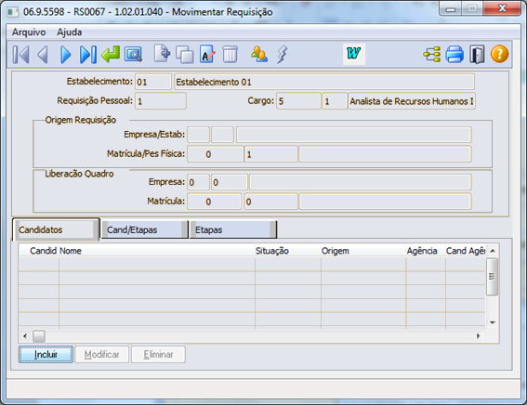This screenshot has width=527, height=405.
Task: Open the people candidates icon
Action: click(x=259, y=55)
